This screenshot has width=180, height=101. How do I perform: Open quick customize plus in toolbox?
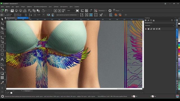coord(2,88)
